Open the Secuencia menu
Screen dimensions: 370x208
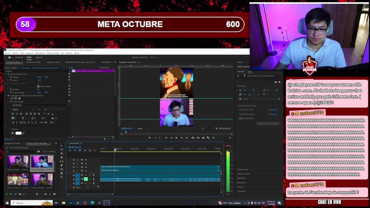tap(29, 53)
